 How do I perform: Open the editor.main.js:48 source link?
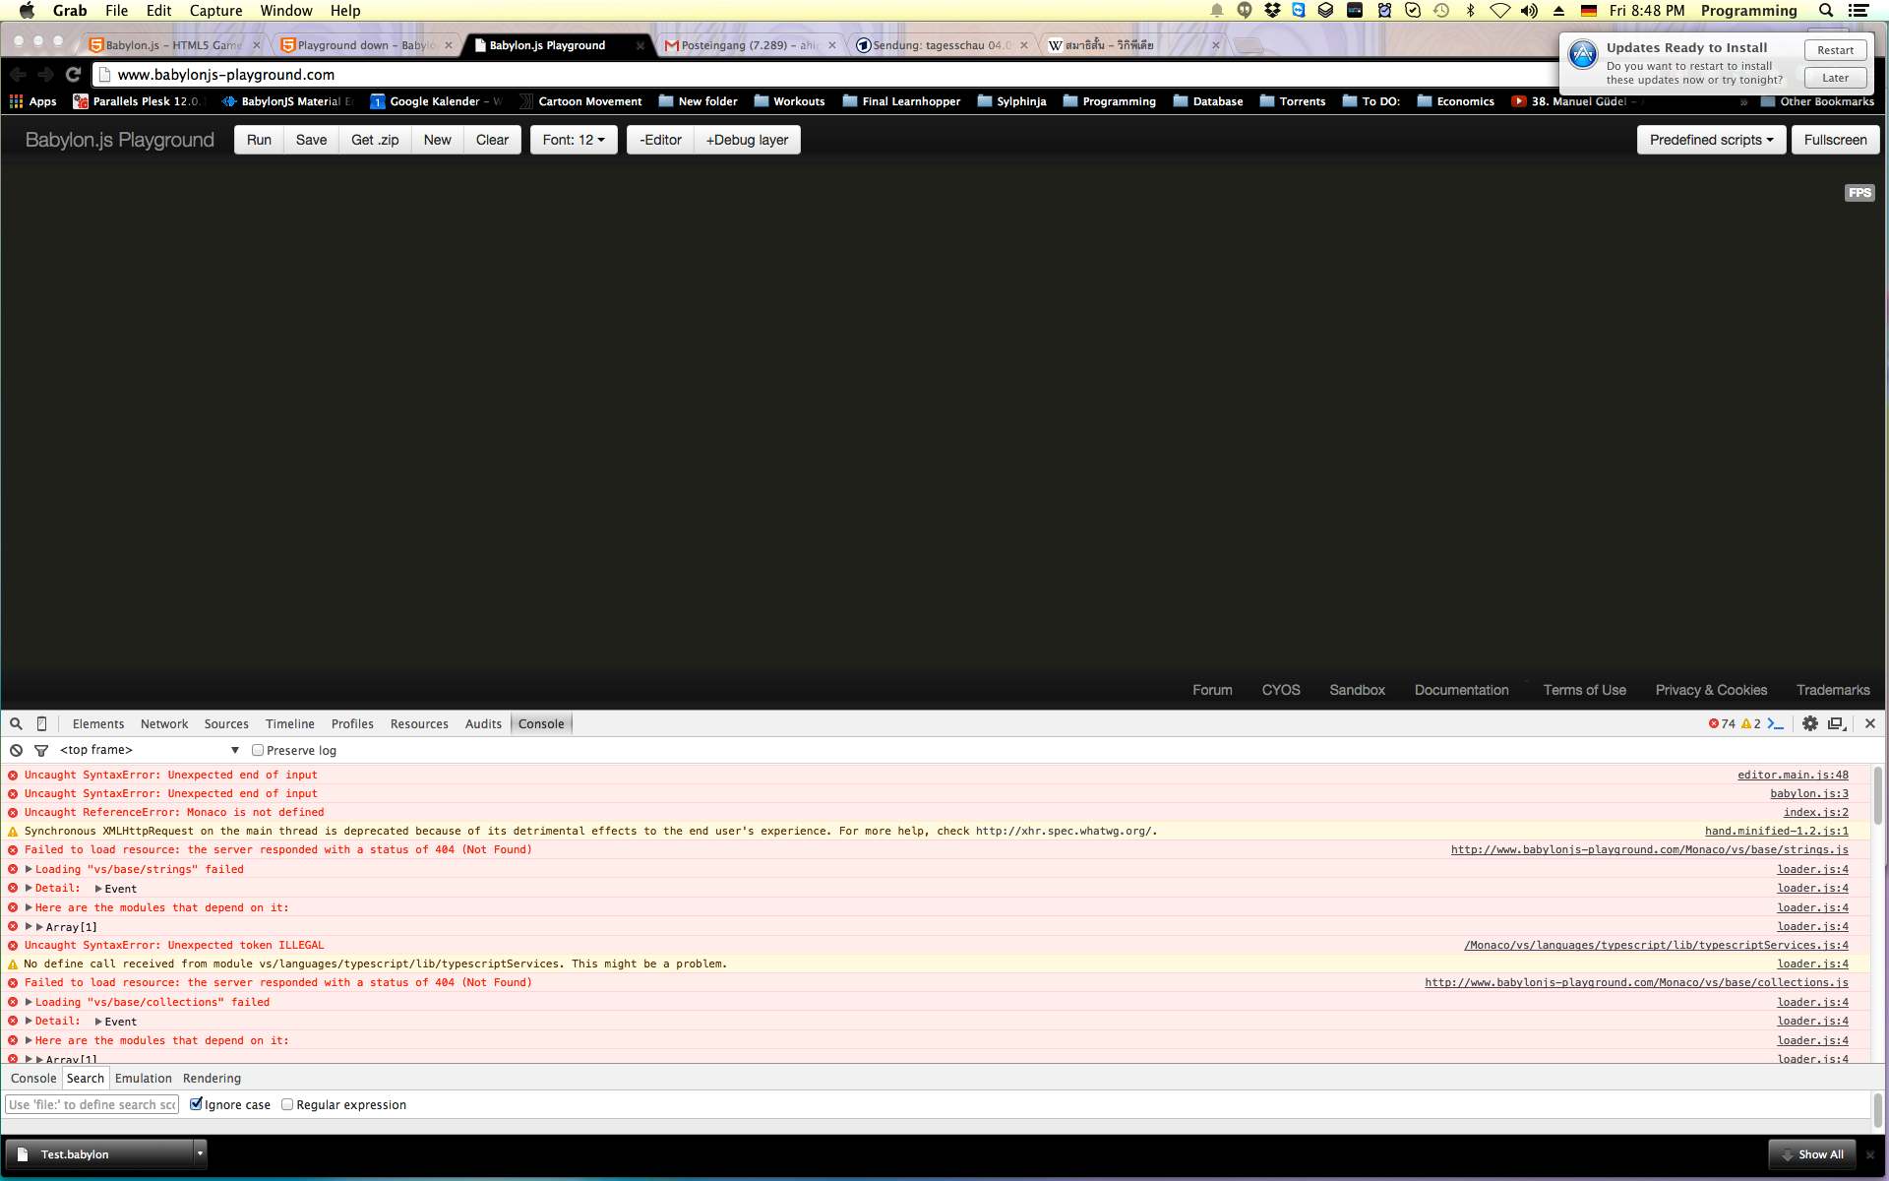[1793, 775]
